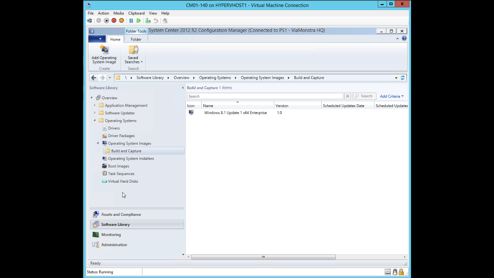
Task: Select the Windows 8.1 Update 1 x64 Enterprise image
Action: click(235, 113)
